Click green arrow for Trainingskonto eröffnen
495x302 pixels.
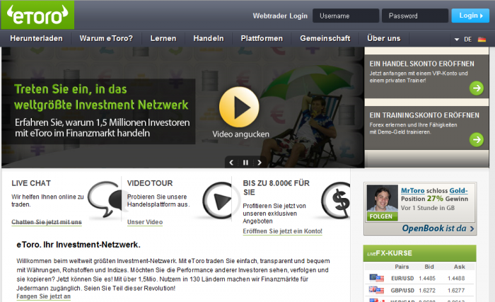pos(477,139)
